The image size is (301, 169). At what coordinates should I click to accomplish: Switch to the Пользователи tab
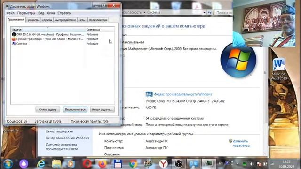coord(98,20)
